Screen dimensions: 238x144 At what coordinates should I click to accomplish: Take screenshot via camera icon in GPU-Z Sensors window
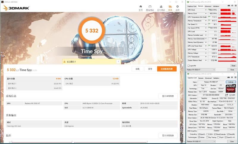click(x=229, y=6)
